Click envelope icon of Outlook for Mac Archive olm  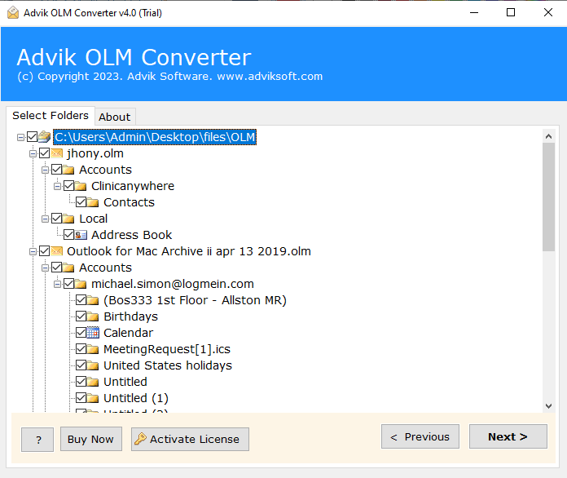pyautogui.click(x=57, y=251)
